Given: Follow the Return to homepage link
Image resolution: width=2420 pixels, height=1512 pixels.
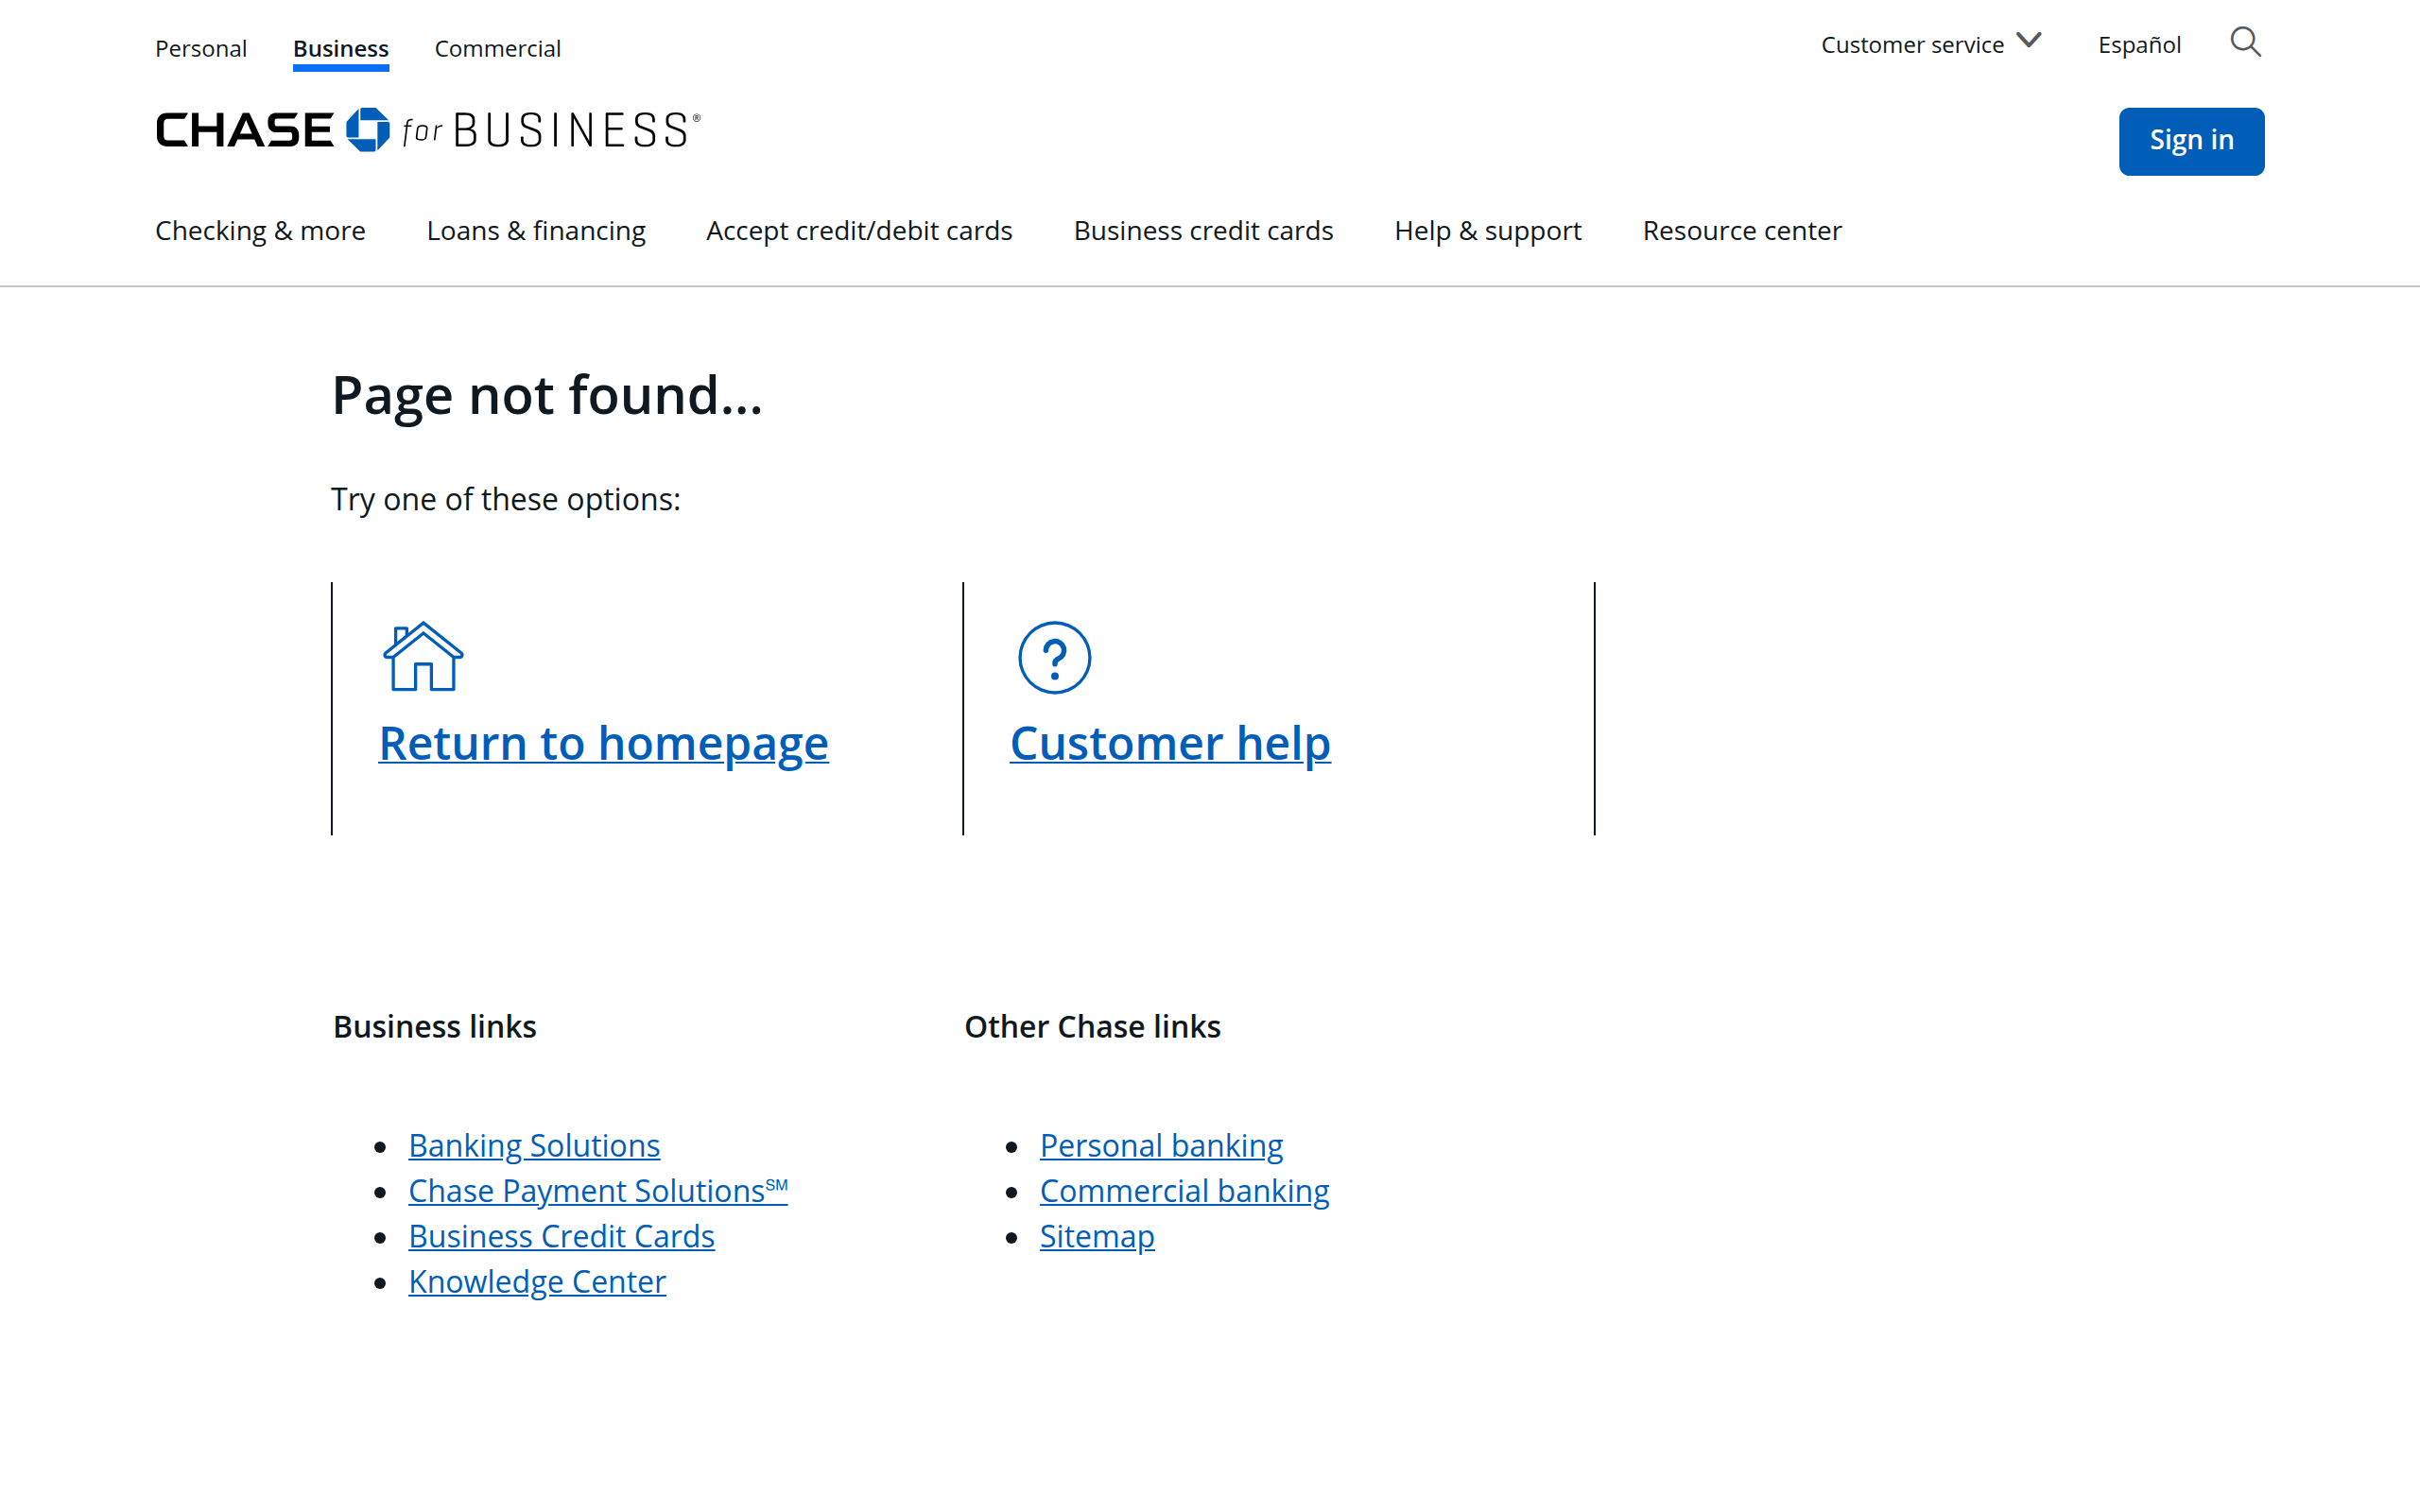Looking at the screenshot, I should click(603, 743).
